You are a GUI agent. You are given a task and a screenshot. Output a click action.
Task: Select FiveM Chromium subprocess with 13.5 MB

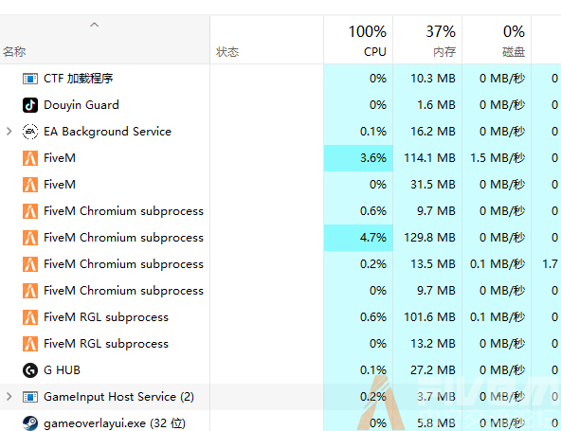(x=280, y=264)
